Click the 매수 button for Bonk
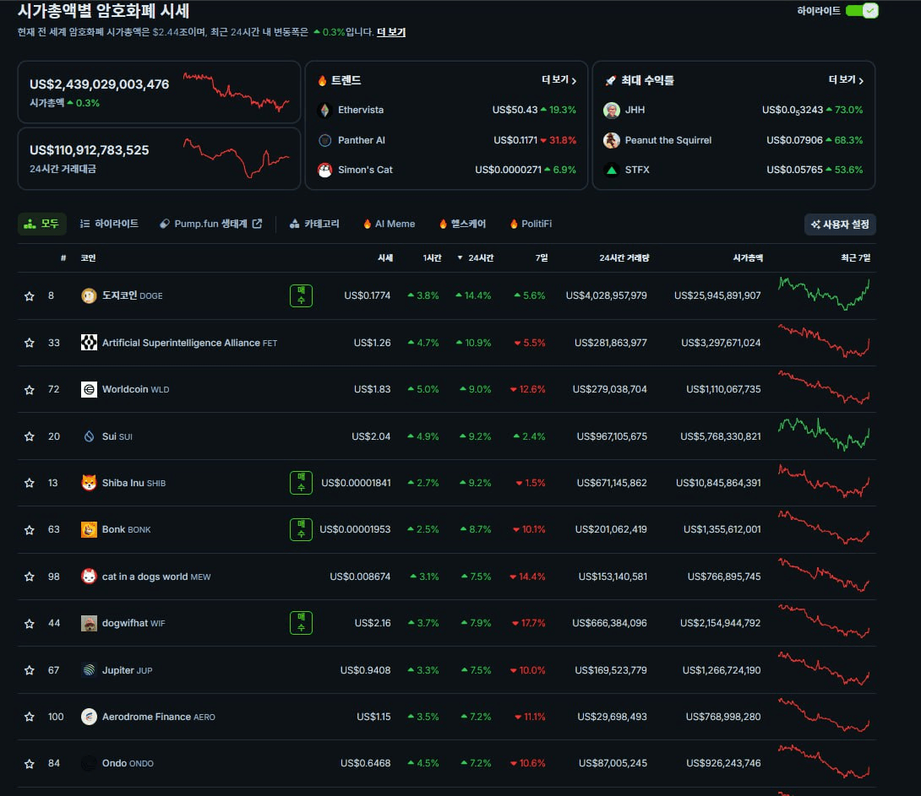 (x=301, y=529)
